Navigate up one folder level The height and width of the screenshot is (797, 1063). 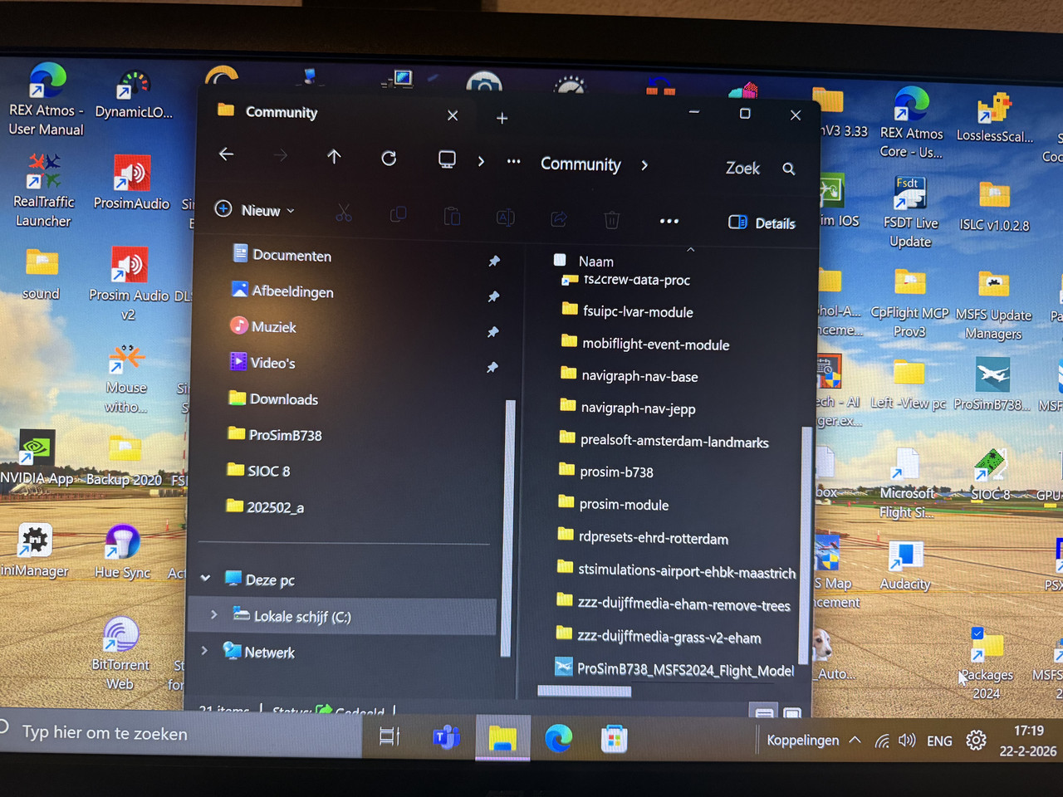pyautogui.click(x=334, y=156)
